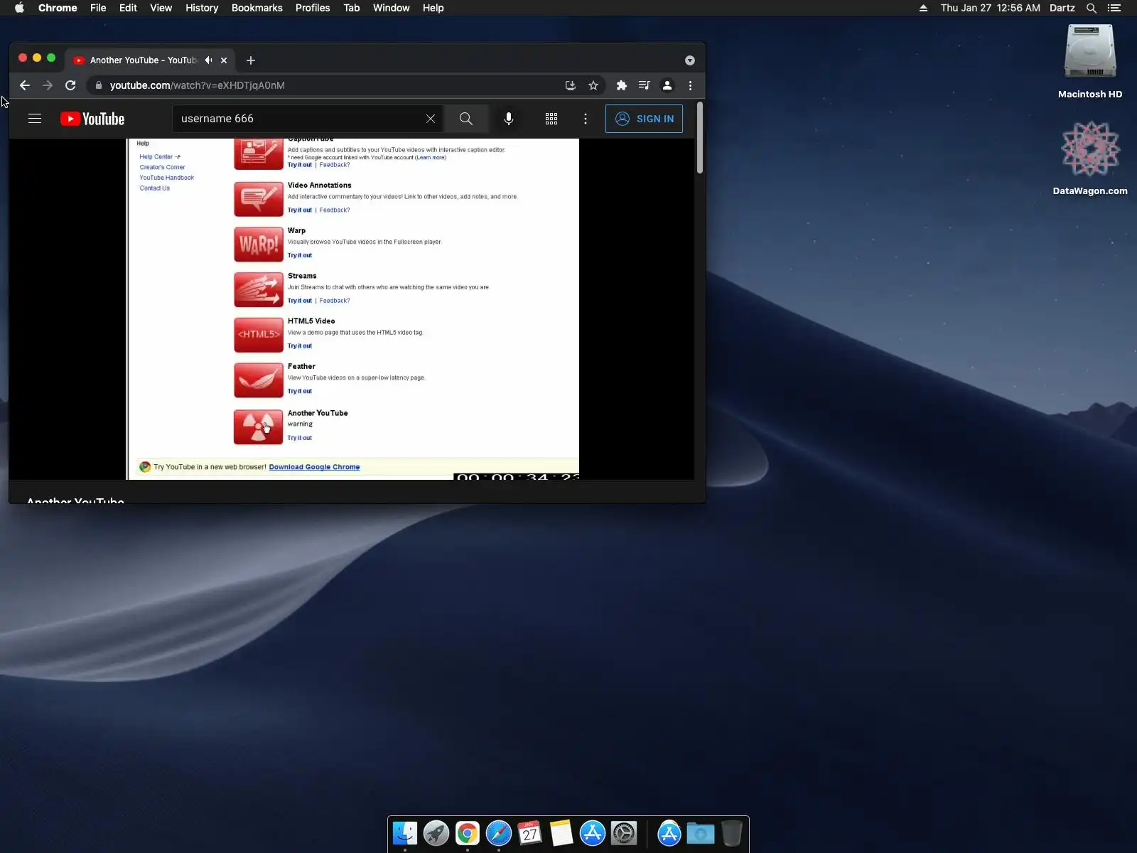Click the video player to toggle playback

click(352, 309)
